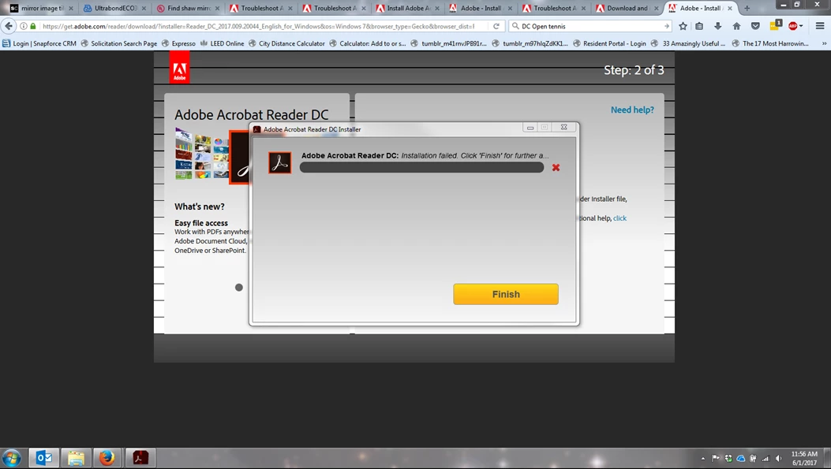831x469 pixels.
Task: Click the 'What's new?' heading text
Action: point(200,207)
